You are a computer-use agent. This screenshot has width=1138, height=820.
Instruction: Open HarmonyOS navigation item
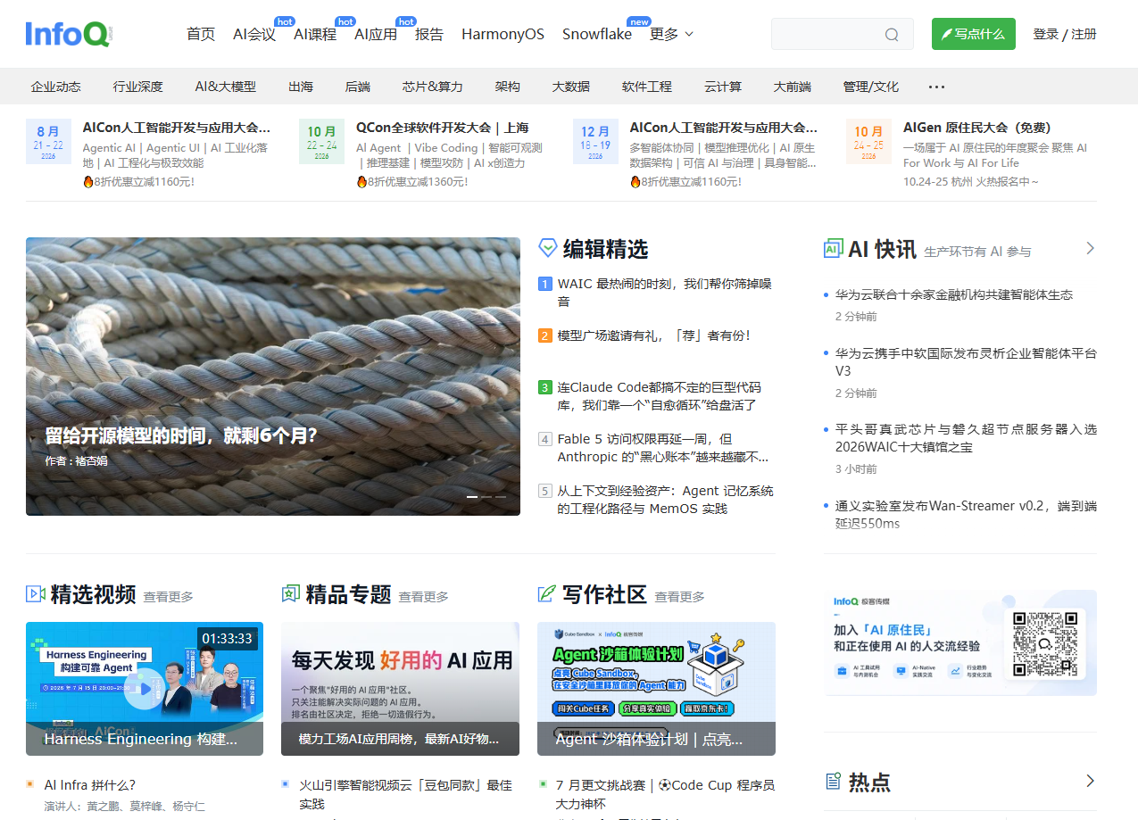point(503,34)
